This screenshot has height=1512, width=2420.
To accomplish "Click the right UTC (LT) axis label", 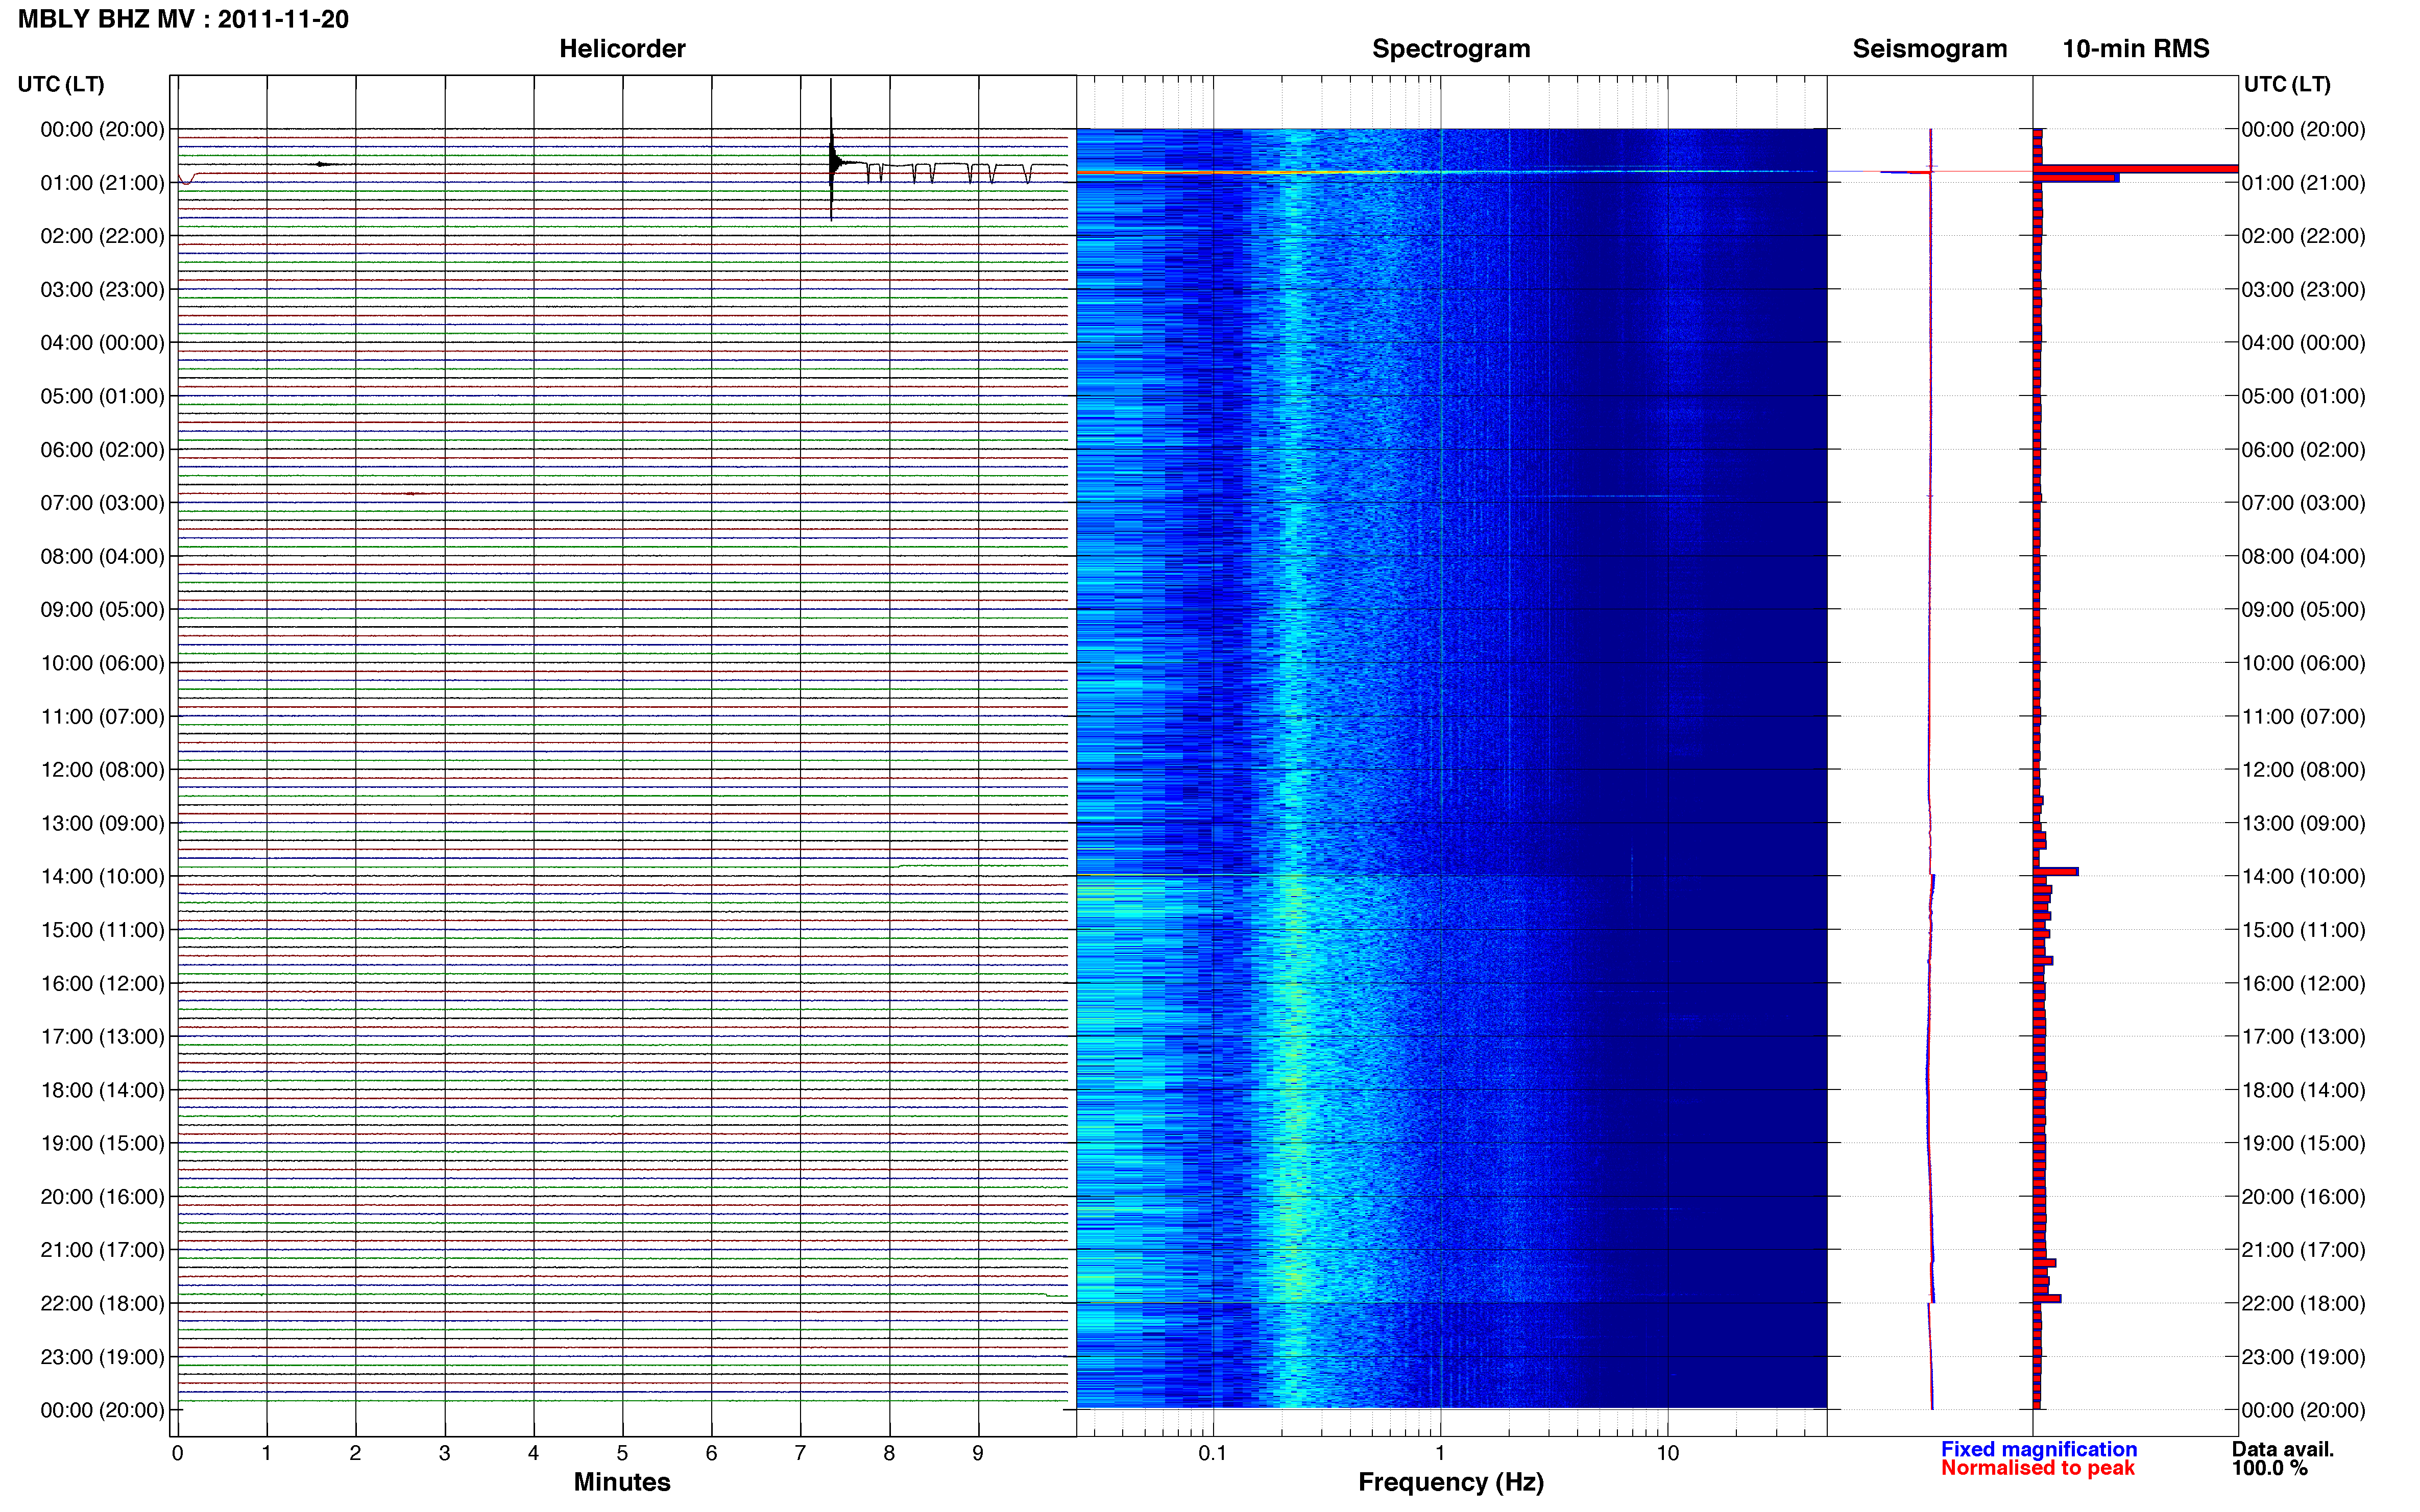I will tap(2287, 84).
